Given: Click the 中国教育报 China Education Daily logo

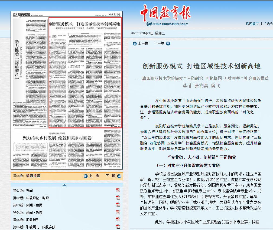Looking at the screenshot, I should coord(165,15).
